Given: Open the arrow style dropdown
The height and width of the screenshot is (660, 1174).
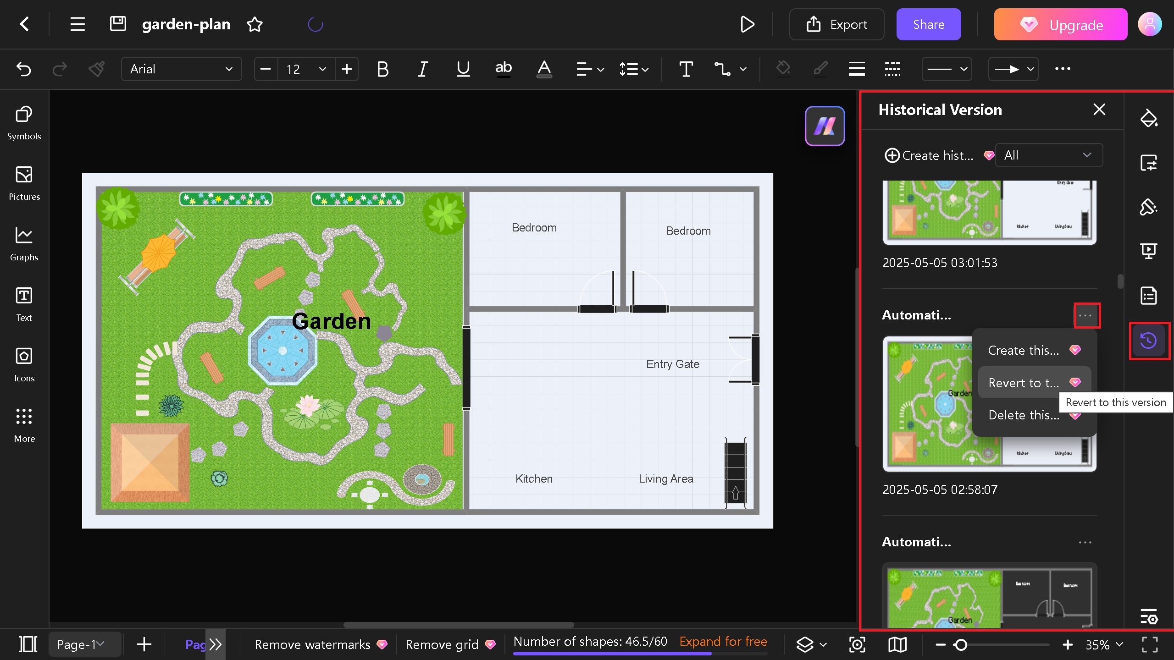Looking at the screenshot, I should coord(1013,69).
